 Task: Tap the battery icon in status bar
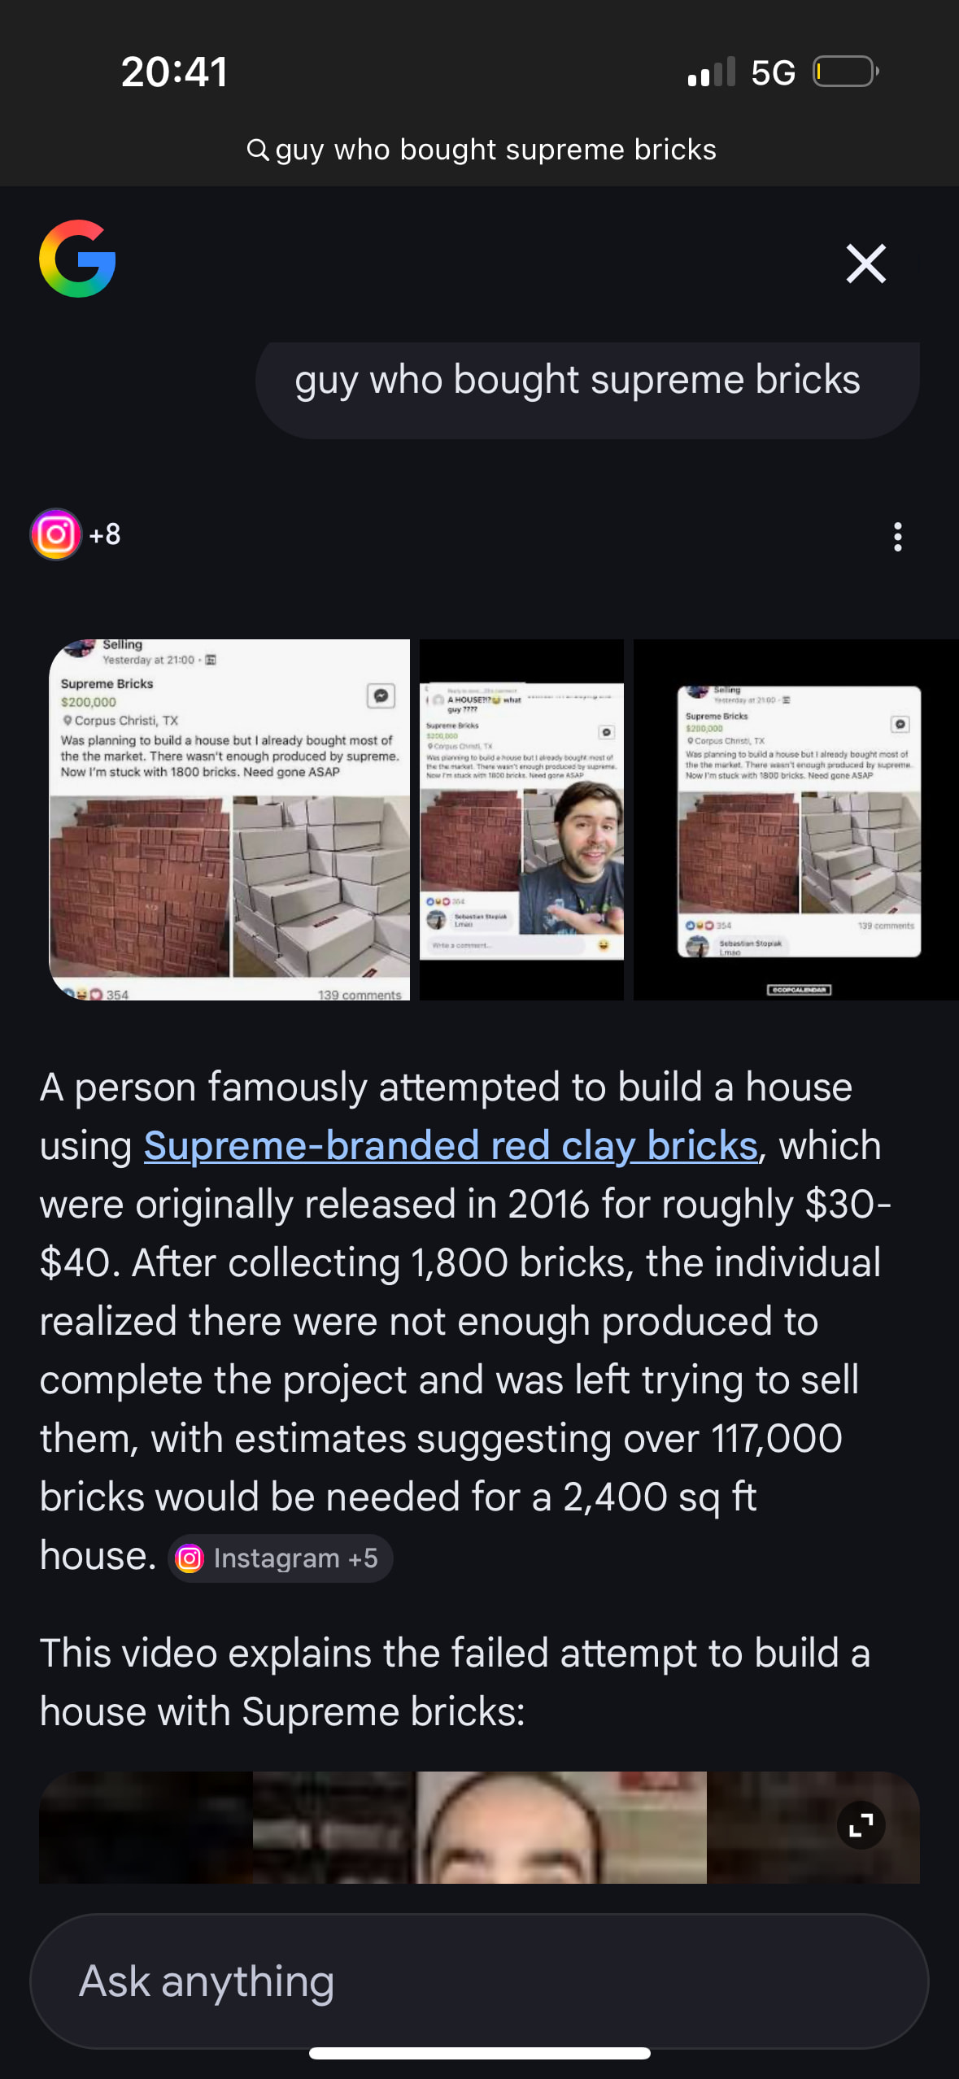(x=845, y=72)
